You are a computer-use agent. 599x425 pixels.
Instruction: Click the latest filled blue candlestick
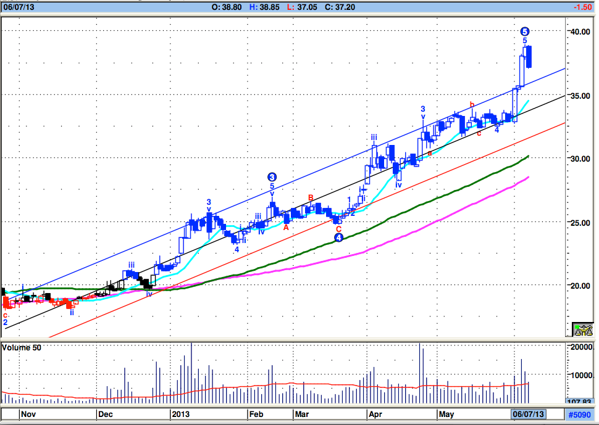529,57
